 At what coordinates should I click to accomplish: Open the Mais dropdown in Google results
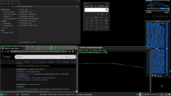tap(58, 62)
